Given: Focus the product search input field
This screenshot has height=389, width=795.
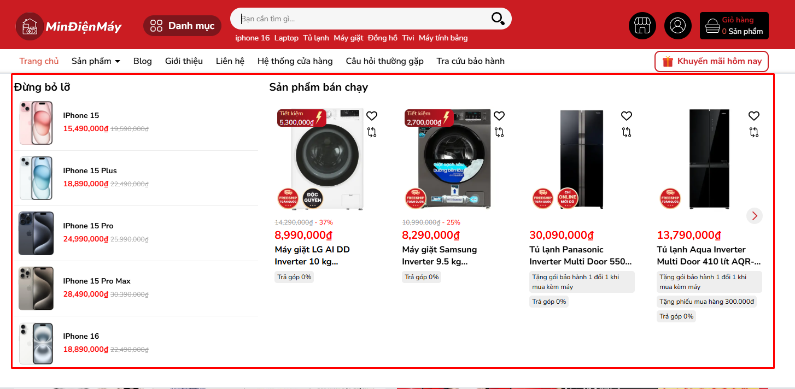Looking at the screenshot, I should 364,19.
